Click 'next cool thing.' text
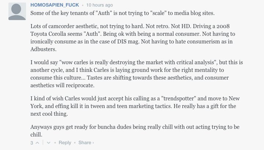The width and height of the screenshot is (264, 150). pyautogui.click(x=49, y=114)
